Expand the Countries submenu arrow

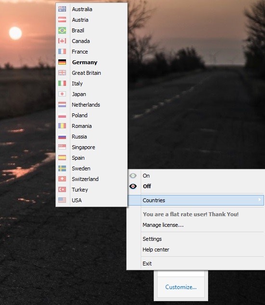pyautogui.click(x=260, y=200)
